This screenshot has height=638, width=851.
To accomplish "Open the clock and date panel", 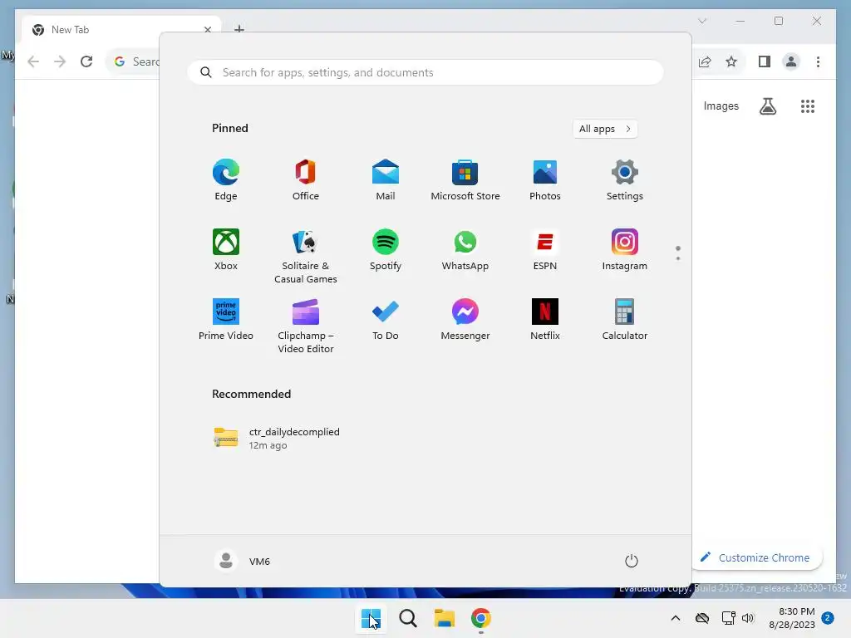I will (x=792, y=618).
